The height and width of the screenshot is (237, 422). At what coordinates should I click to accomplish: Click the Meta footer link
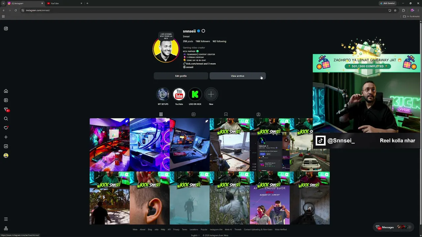click(135, 229)
